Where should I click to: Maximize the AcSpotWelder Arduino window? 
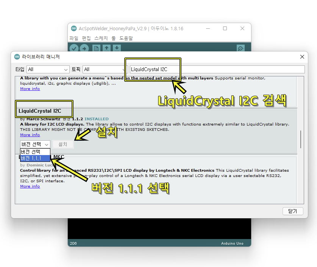tap(225, 28)
